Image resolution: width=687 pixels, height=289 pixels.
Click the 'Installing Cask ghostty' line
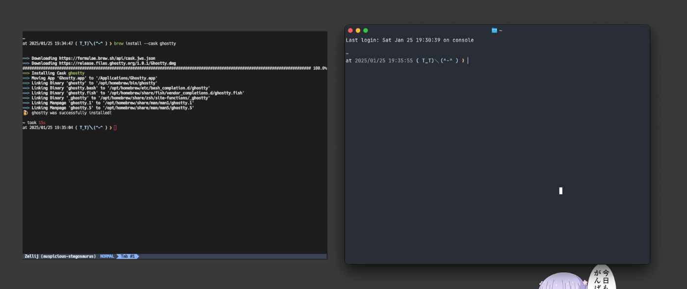pos(53,73)
